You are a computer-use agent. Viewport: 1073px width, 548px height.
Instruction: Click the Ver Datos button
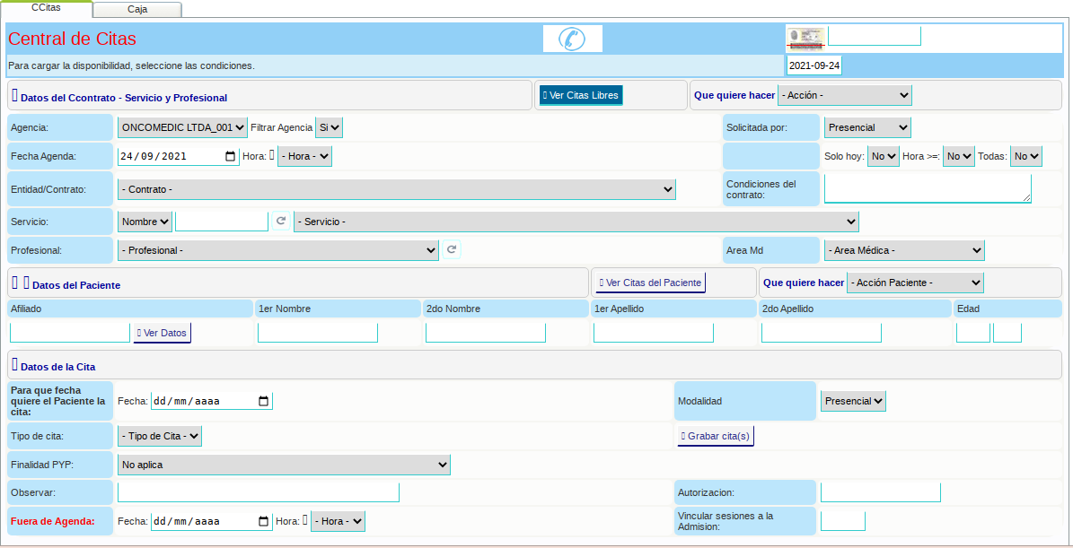(x=162, y=333)
